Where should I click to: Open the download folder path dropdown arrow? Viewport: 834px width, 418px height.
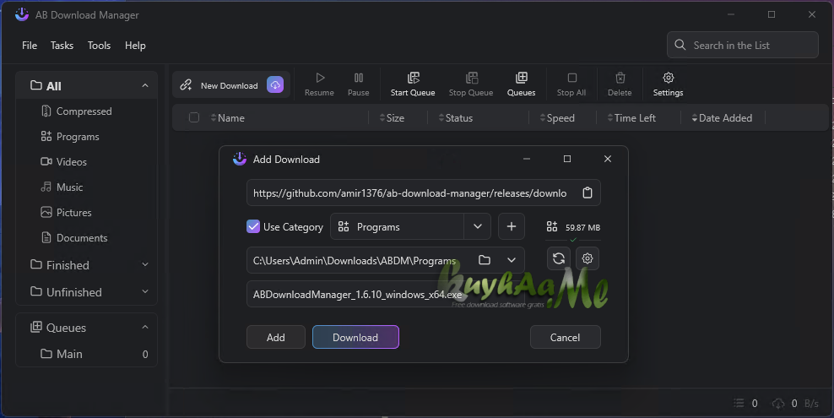(x=512, y=260)
